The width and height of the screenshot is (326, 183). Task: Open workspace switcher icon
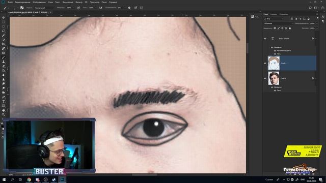click(x=316, y=8)
